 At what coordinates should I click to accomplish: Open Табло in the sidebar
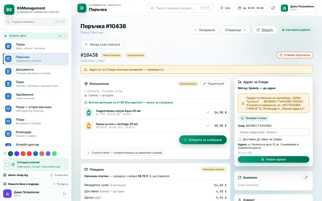click(36, 46)
